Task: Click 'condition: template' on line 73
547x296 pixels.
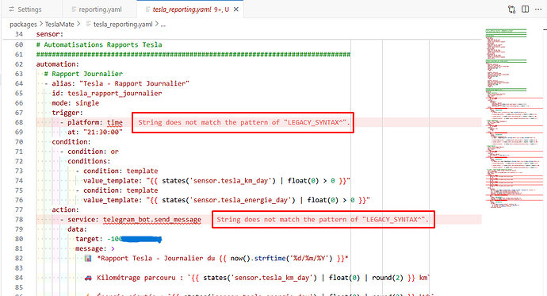Action: [120, 171]
